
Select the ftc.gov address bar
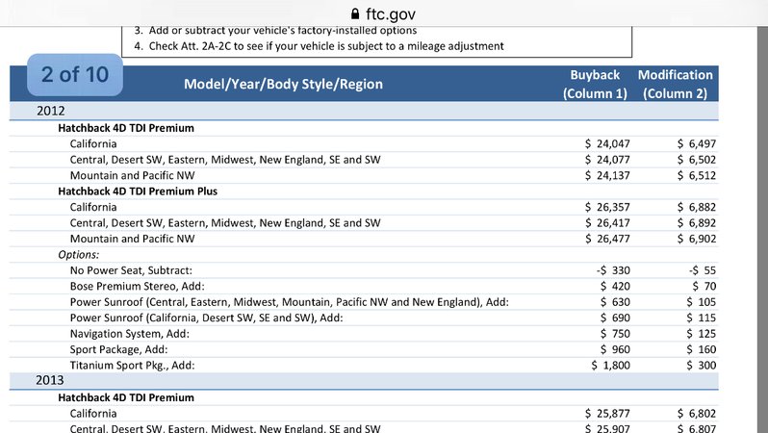384,13
